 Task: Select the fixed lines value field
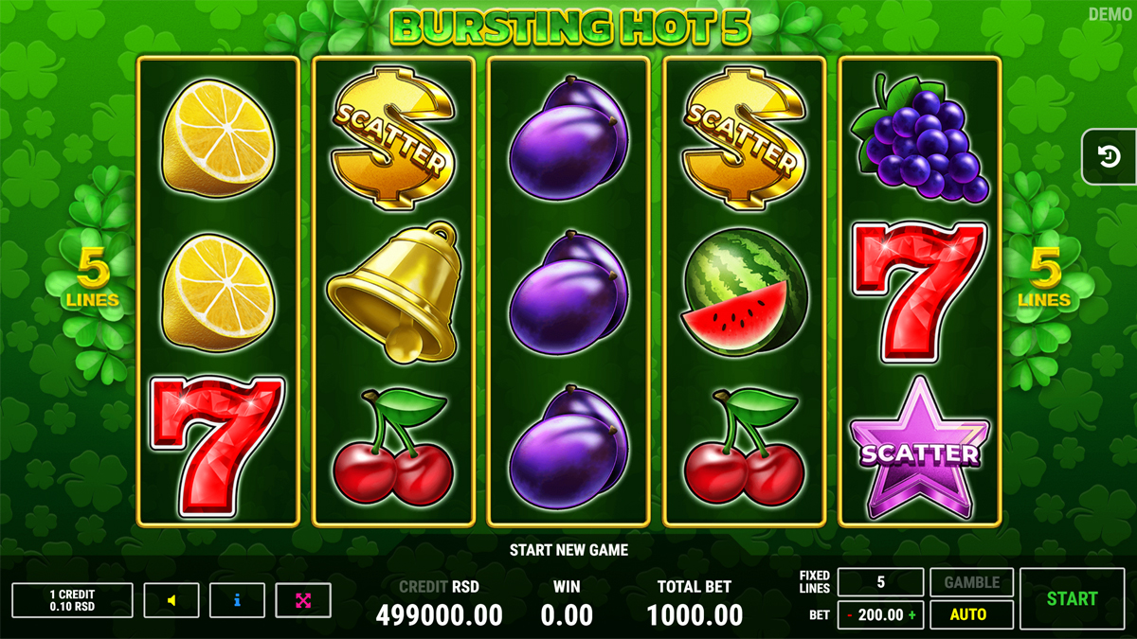coord(880,582)
